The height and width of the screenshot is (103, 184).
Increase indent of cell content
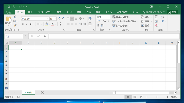point(84,24)
